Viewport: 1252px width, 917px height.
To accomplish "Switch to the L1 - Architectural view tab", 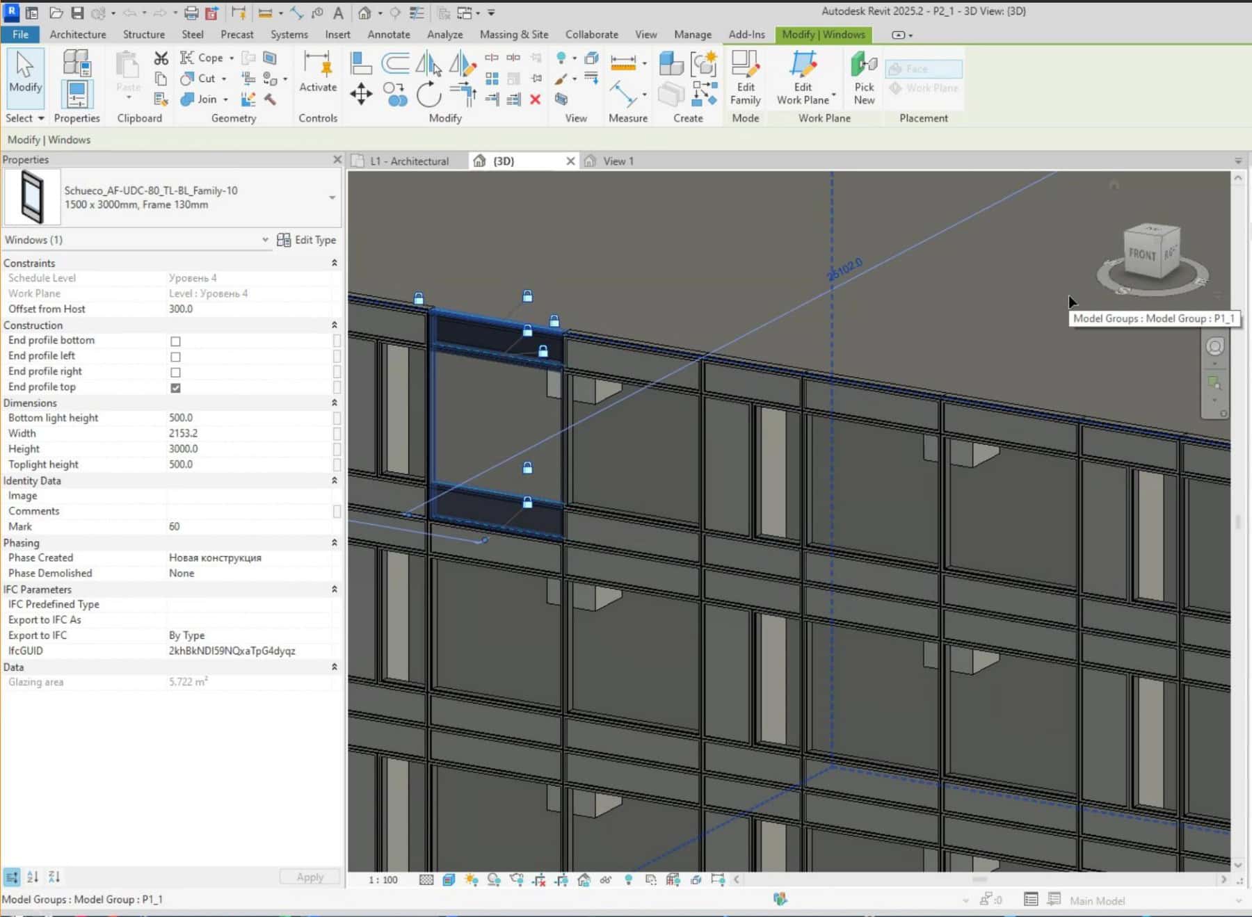I will tap(409, 161).
